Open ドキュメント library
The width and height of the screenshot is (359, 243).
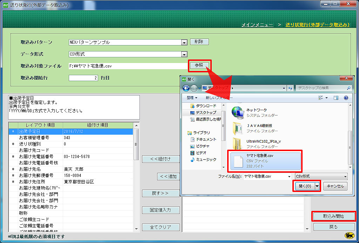[203, 139]
